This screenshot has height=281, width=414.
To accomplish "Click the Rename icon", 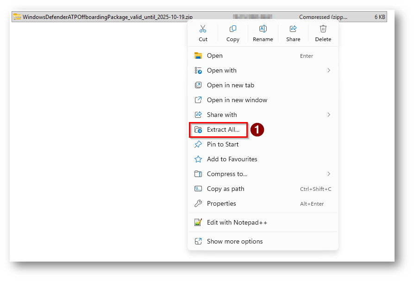I will click(263, 29).
